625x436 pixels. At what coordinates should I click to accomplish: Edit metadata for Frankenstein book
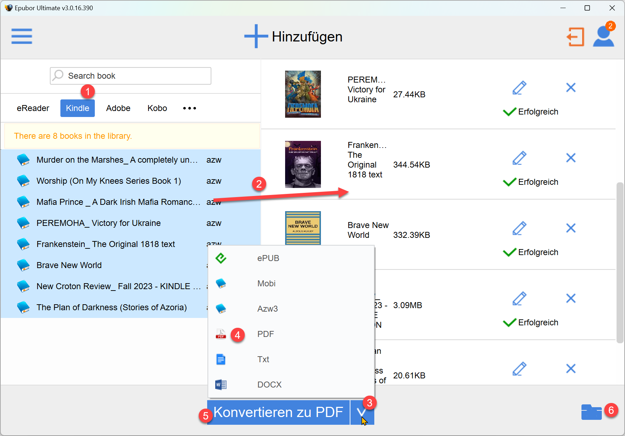[519, 158]
